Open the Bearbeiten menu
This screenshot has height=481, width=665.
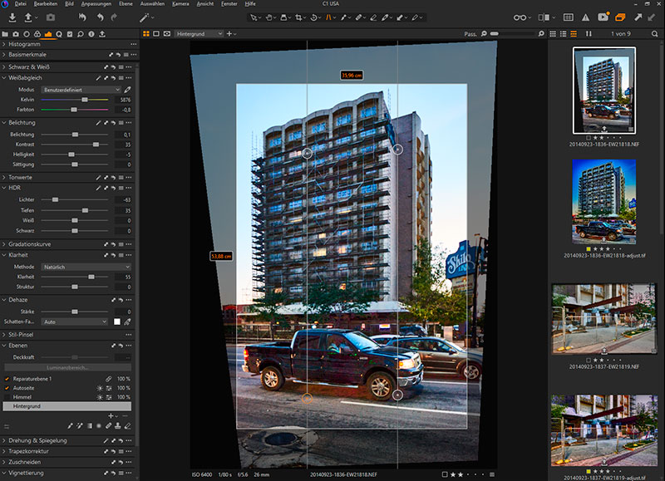coord(46,4)
